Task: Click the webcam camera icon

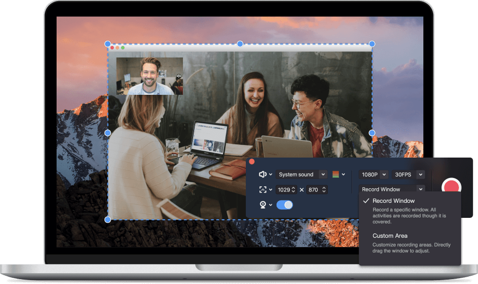Action: (x=262, y=205)
